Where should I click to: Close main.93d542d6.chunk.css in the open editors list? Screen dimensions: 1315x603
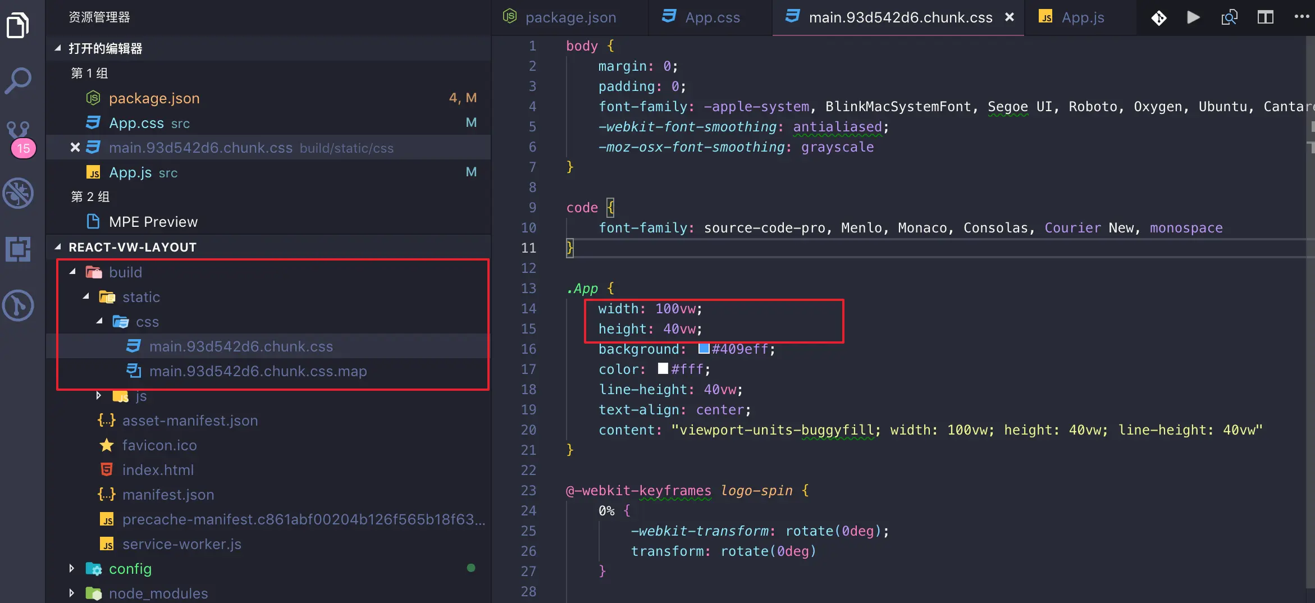click(75, 147)
